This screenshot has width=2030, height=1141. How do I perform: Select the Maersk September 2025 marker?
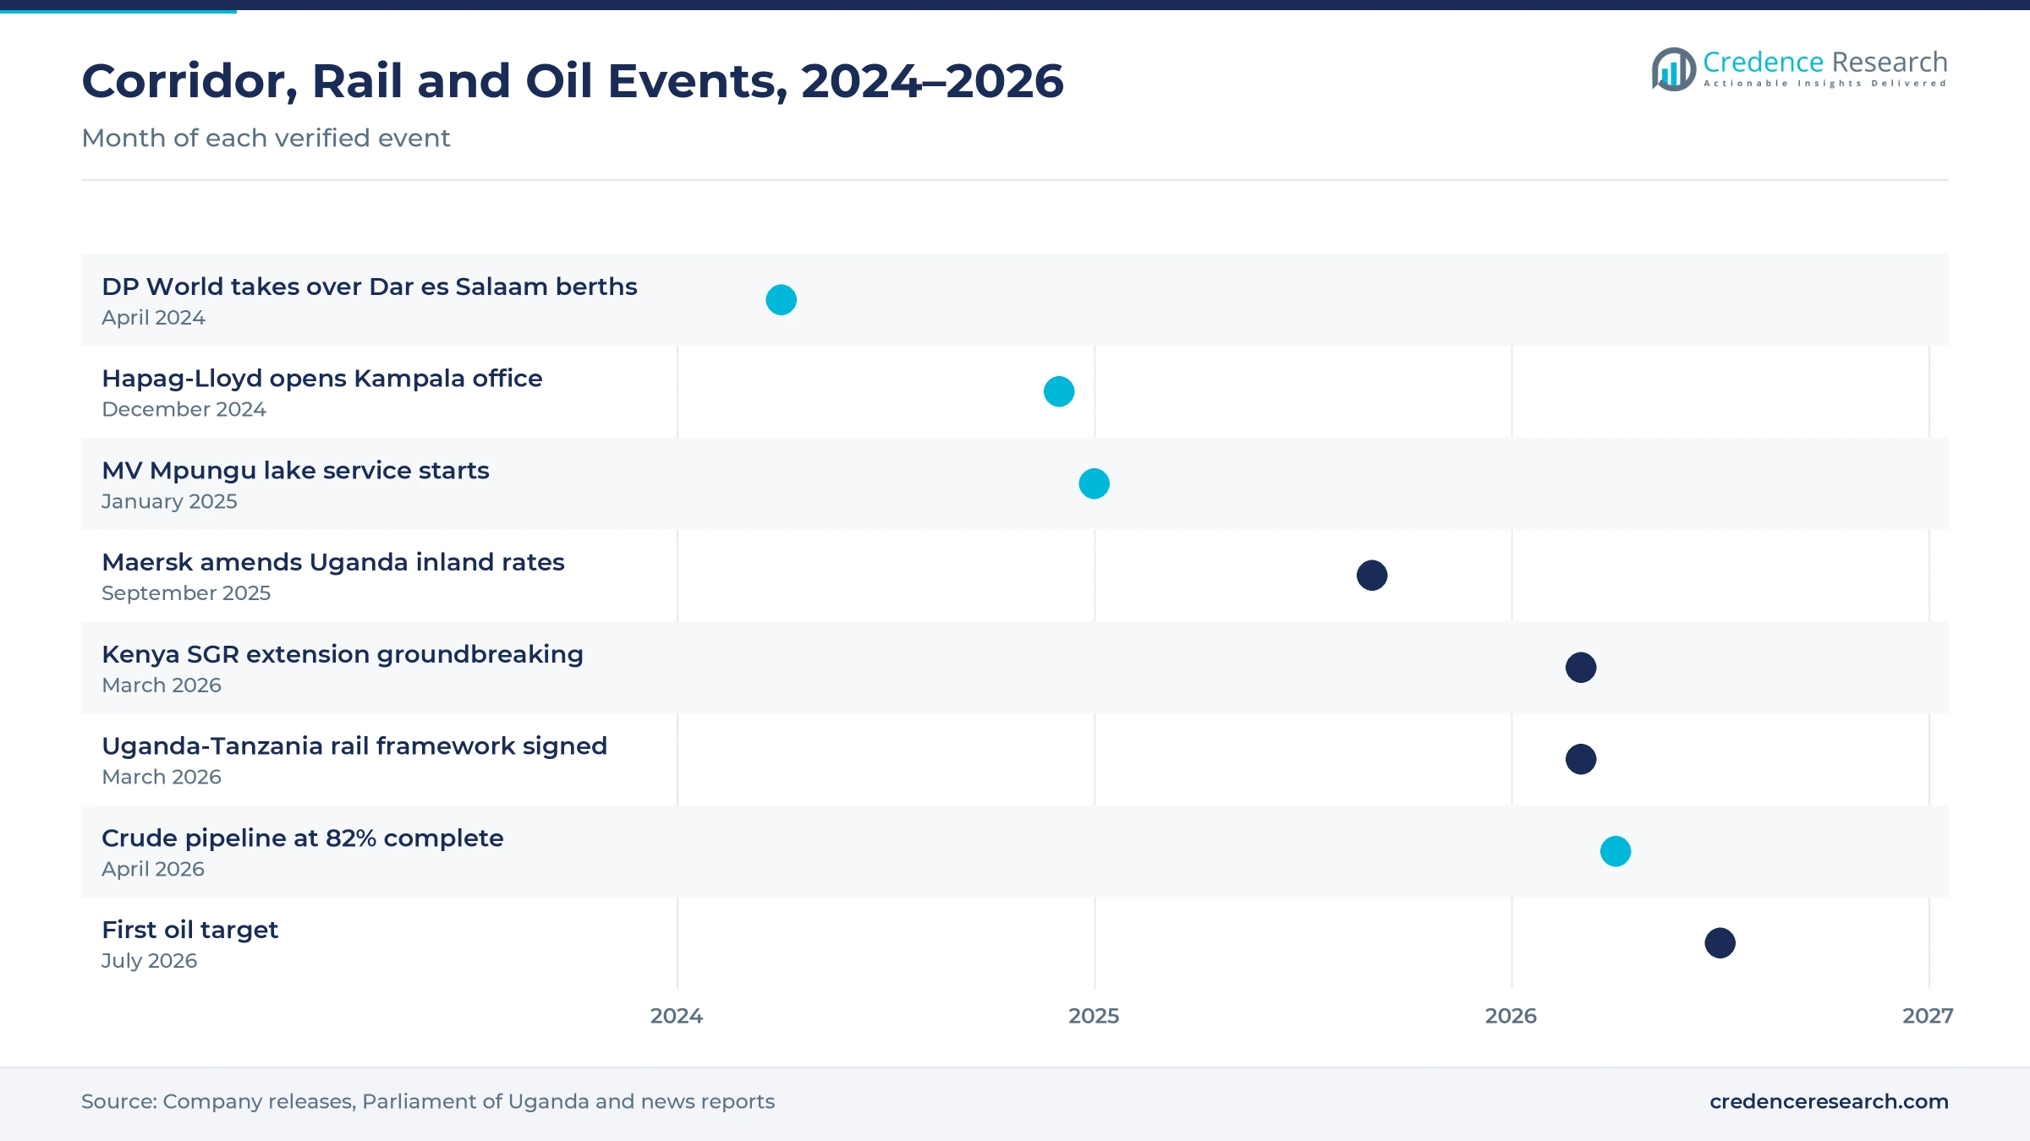click(1372, 576)
